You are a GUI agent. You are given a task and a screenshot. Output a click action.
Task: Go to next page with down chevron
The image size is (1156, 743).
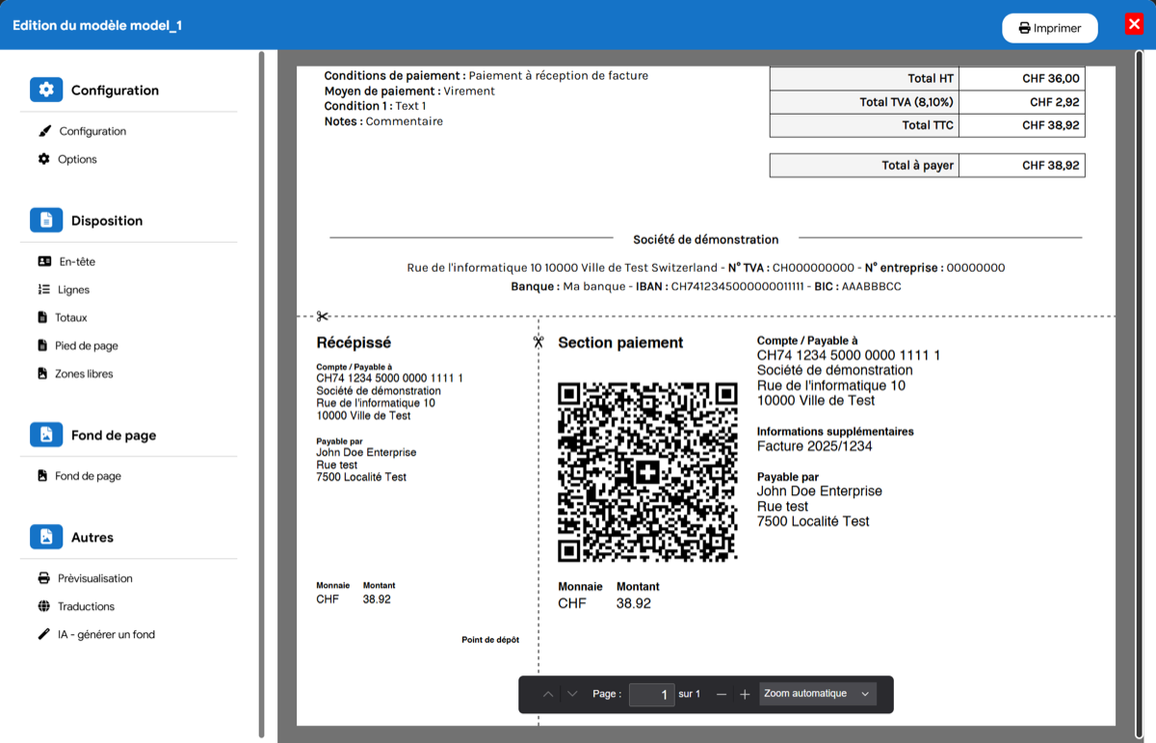572,694
